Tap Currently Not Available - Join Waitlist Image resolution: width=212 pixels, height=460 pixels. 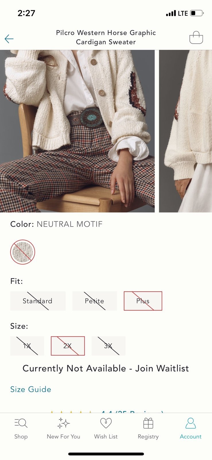point(106,369)
